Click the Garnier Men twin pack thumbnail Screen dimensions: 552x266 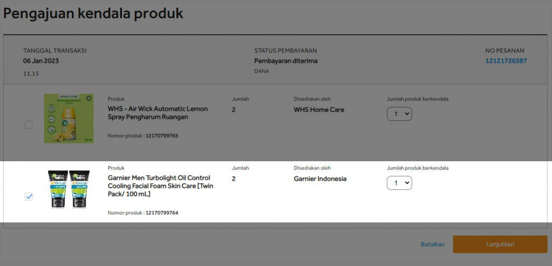point(68,190)
